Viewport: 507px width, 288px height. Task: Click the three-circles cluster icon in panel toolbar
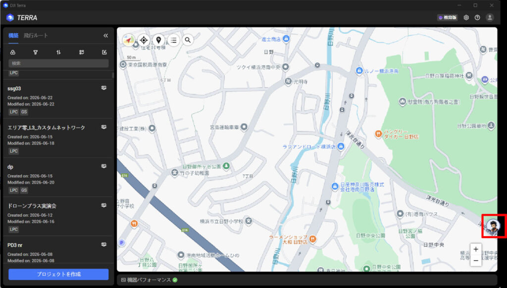pos(12,52)
